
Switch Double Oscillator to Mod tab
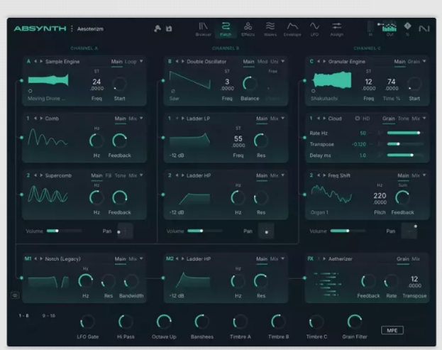(x=263, y=62)
